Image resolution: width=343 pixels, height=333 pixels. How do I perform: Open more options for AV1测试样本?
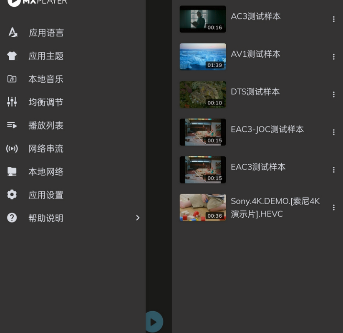coord(333,57)
